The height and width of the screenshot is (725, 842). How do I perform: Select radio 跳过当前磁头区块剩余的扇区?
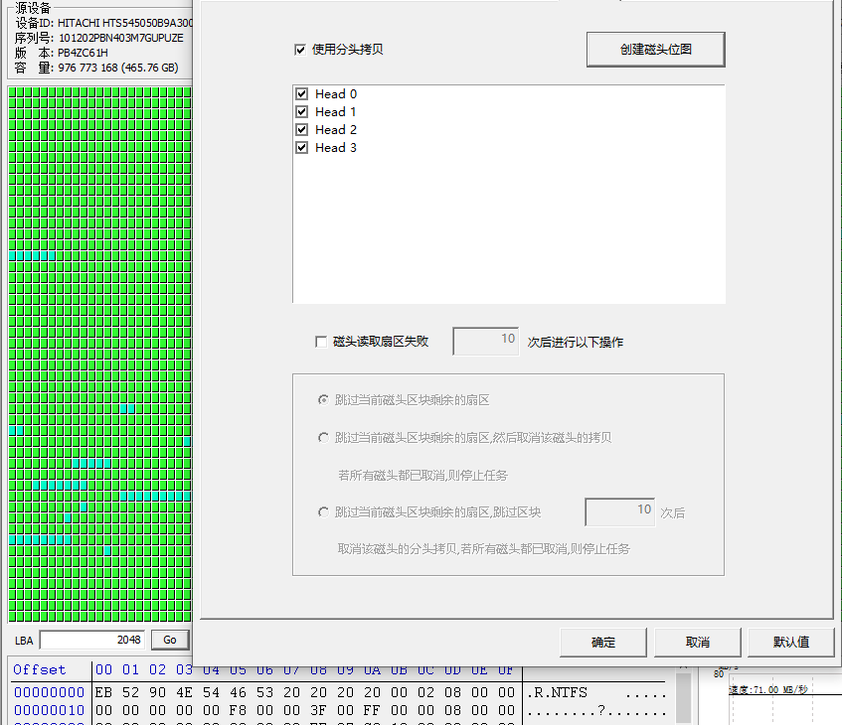click(x=323, y=400)
